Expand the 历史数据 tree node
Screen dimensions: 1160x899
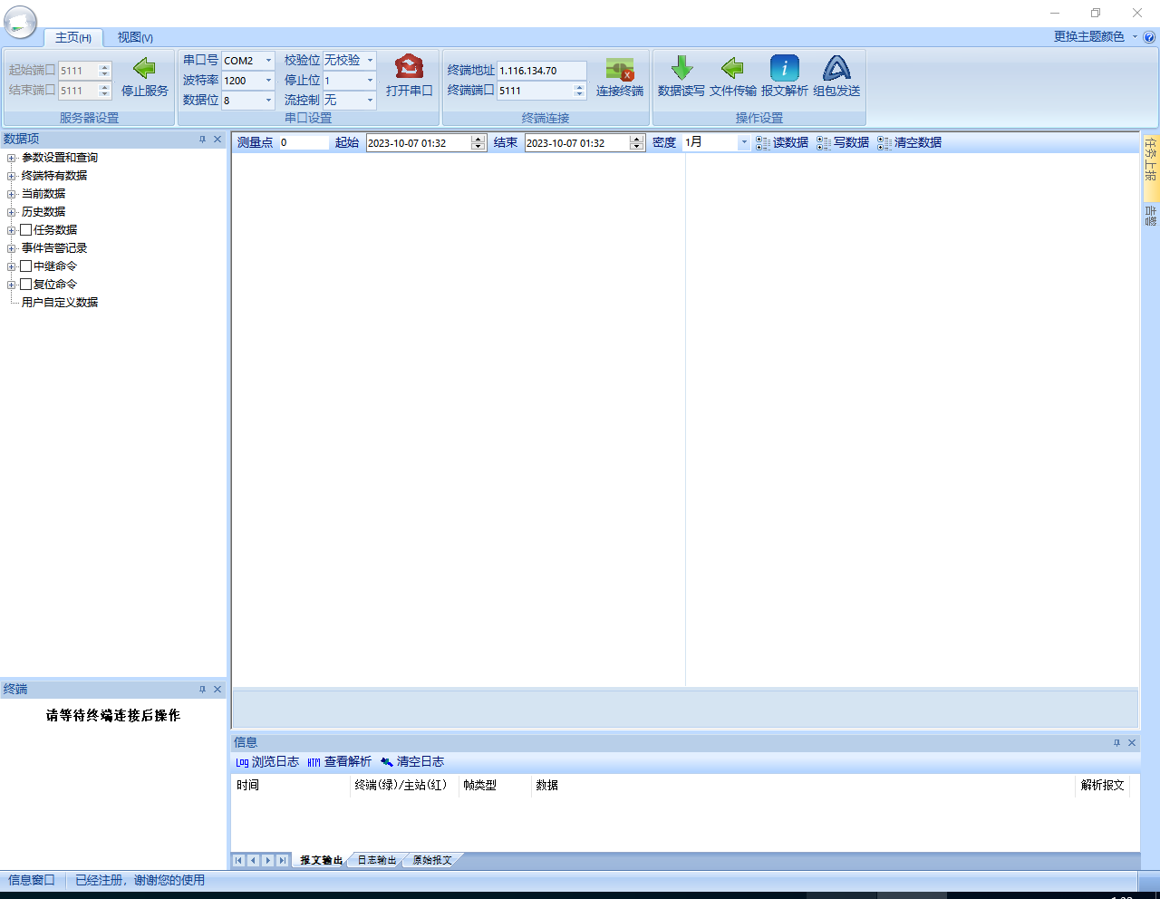[x=11, y=212]
